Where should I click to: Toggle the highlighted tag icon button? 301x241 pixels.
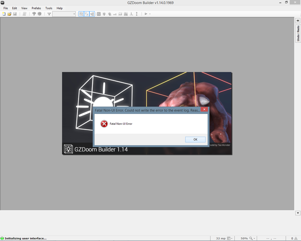(x=87, y=14)
